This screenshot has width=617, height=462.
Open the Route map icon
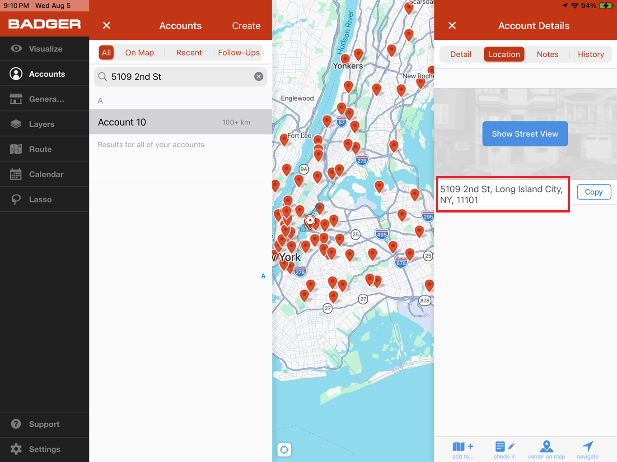tap(16, 149)
